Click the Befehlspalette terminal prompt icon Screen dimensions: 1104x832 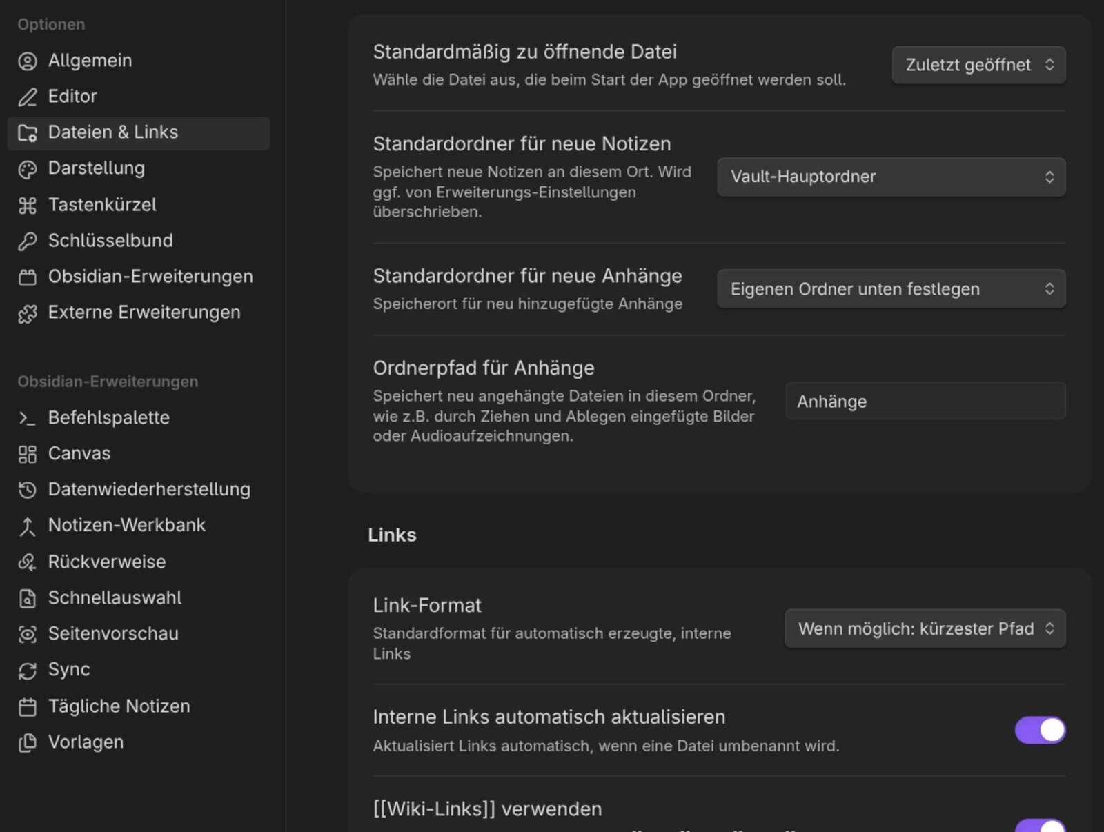pos(27,418)
